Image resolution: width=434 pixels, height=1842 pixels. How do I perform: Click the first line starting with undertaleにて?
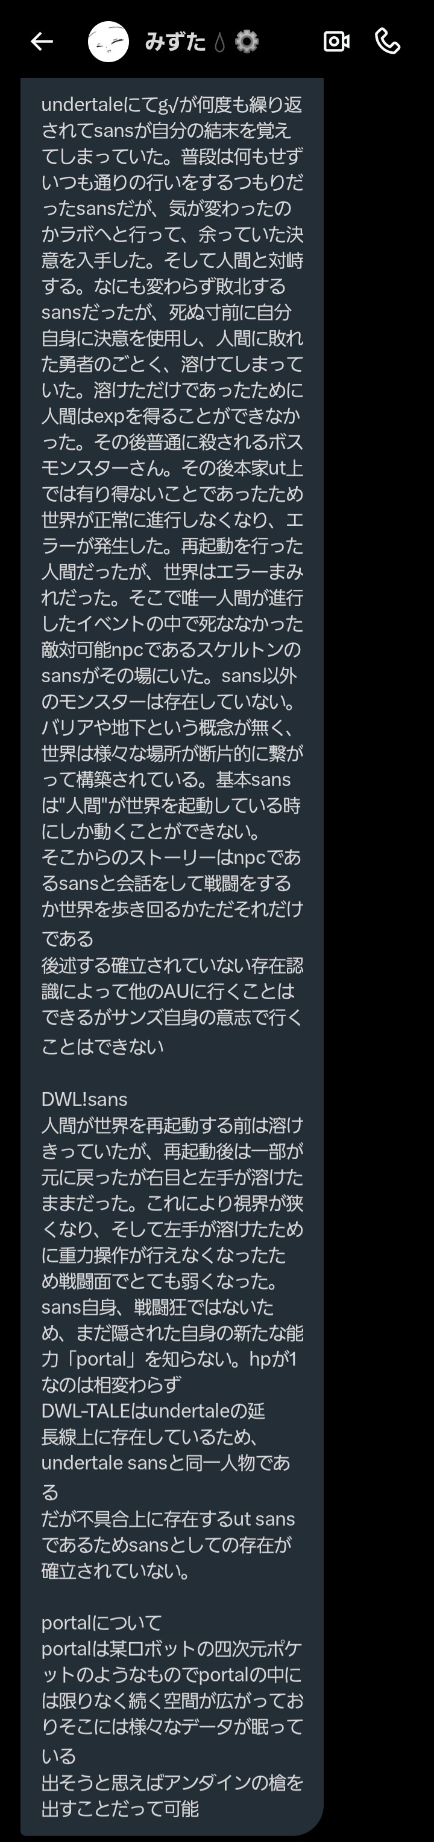pos(172,105)
